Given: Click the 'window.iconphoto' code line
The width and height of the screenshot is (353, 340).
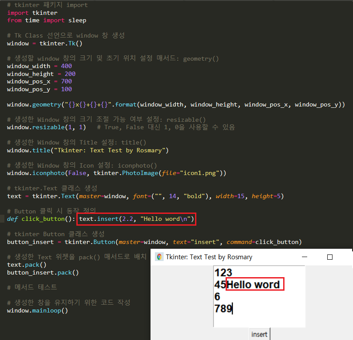Looking at the screenshot, I should coord(117,173).
